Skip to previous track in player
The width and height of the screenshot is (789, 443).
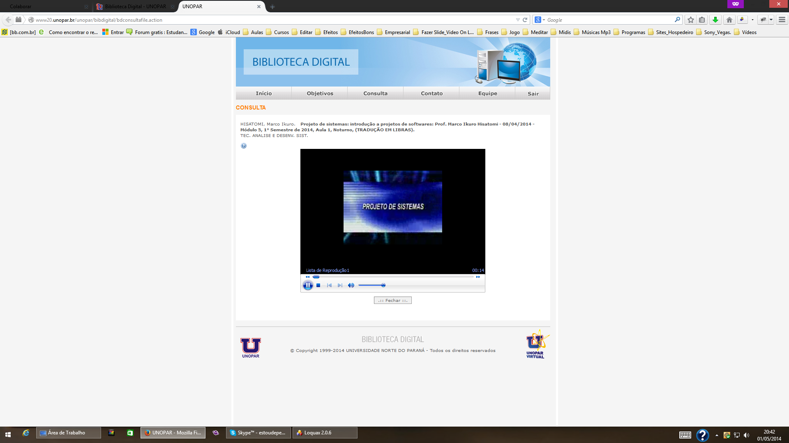point(329,285)
